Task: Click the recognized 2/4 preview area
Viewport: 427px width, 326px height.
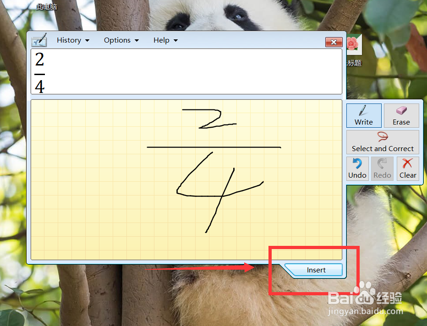Action: pos(186,71)
